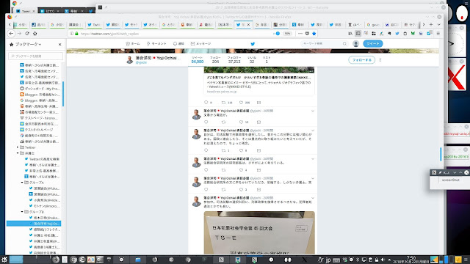Open the Following count 204
Viewport: 470px width, 264px height.
[215, 60]
